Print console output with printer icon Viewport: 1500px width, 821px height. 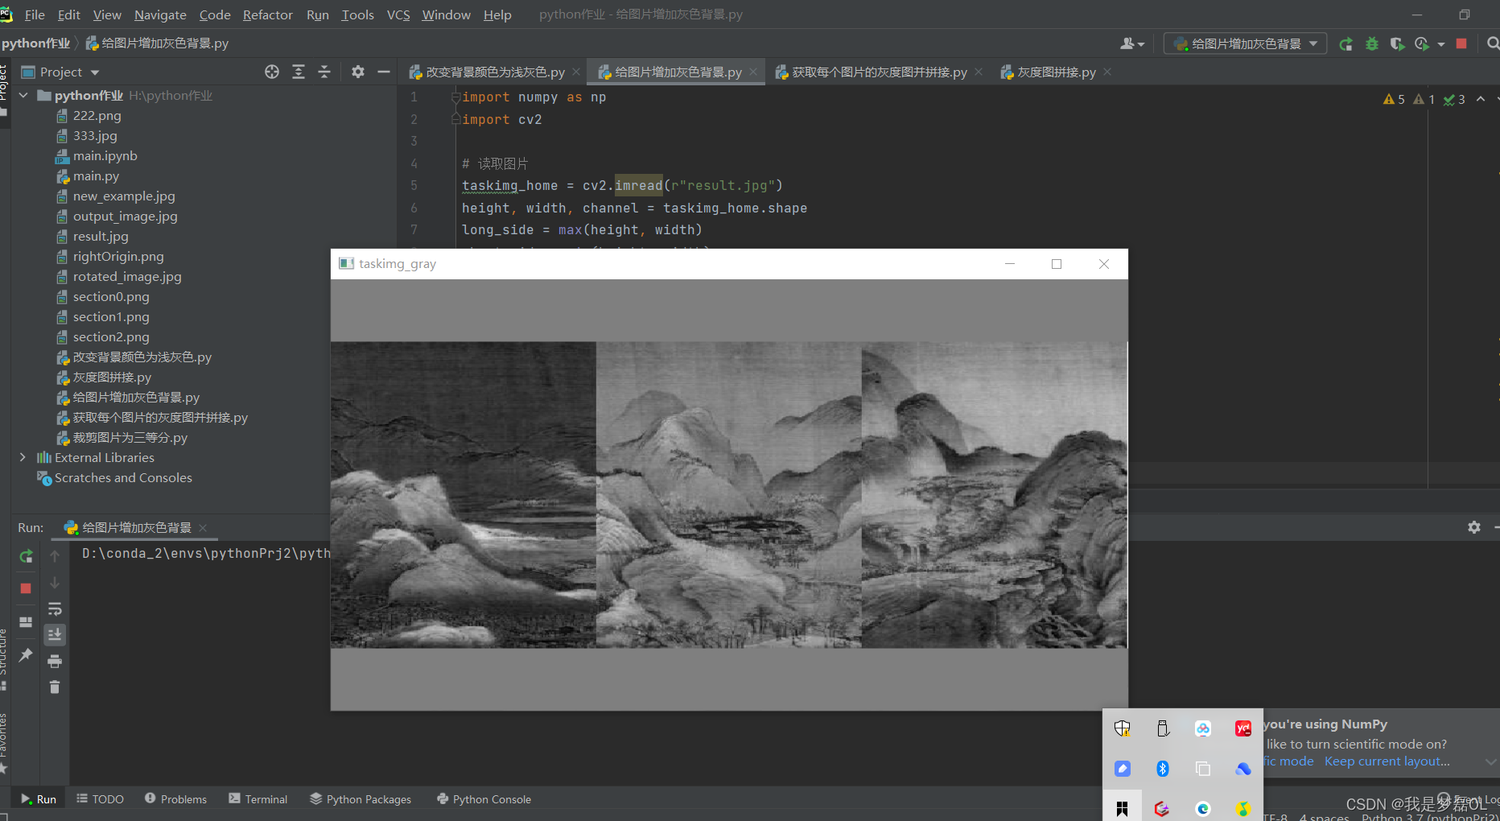55,661
